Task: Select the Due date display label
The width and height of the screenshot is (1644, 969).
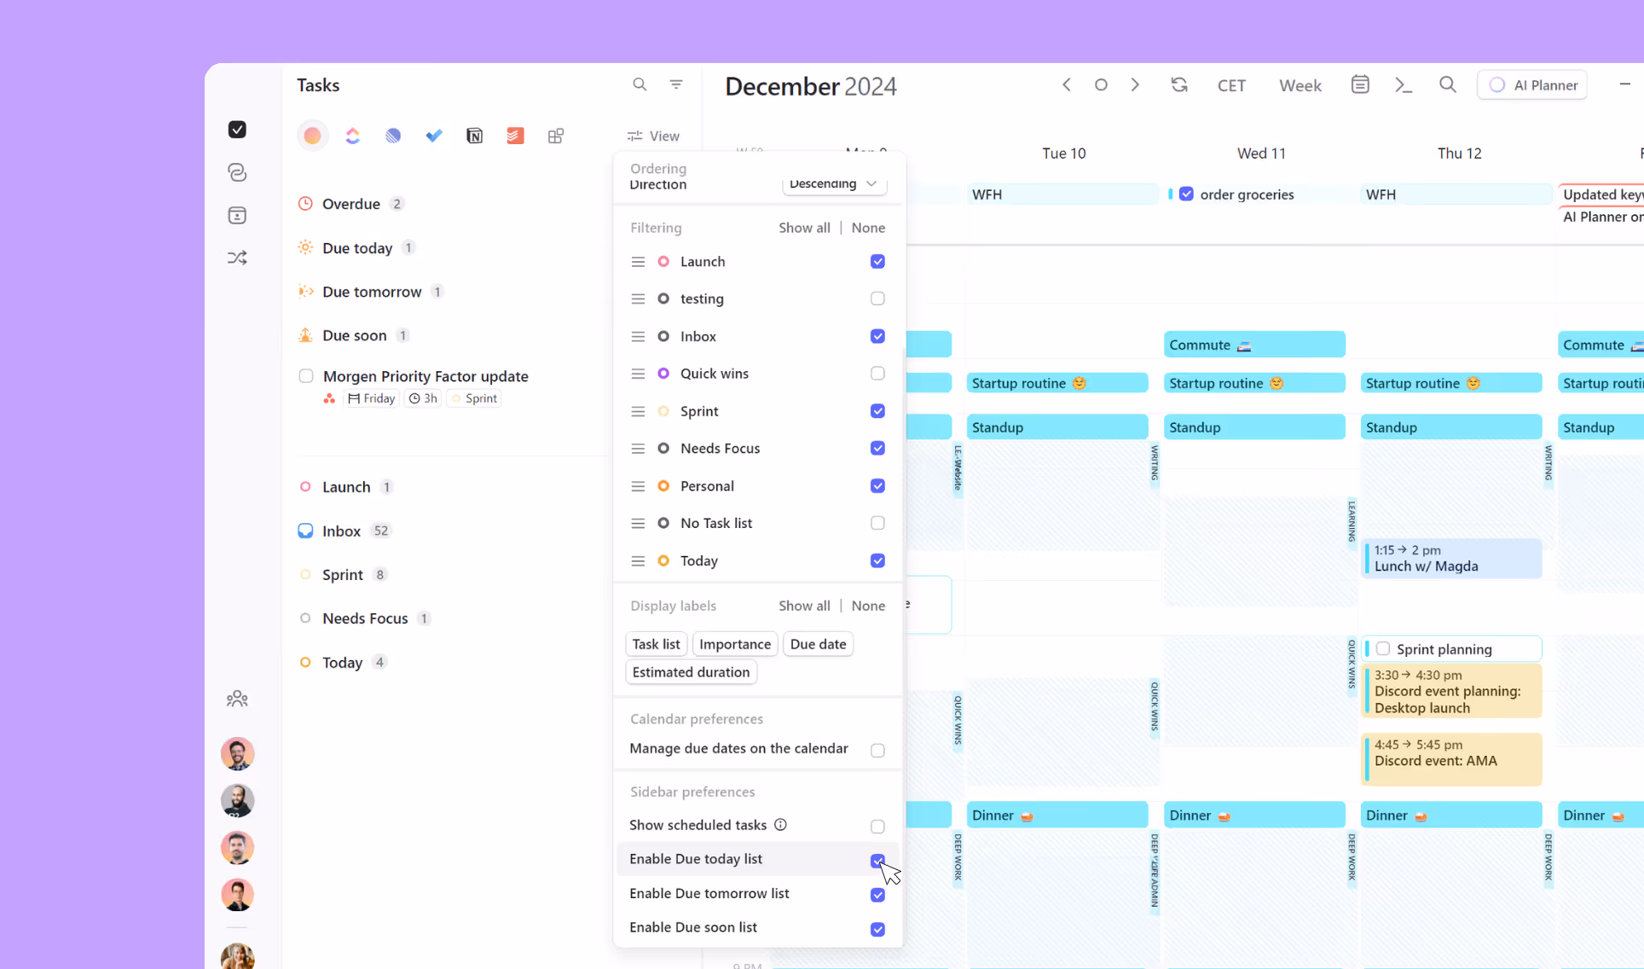Action: (x=818, y=644)
